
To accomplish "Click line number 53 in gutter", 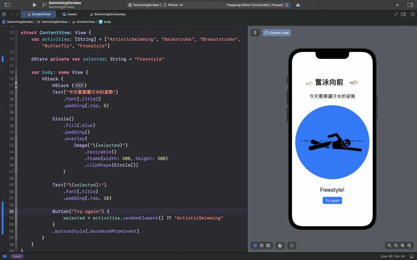I will 11,211.
